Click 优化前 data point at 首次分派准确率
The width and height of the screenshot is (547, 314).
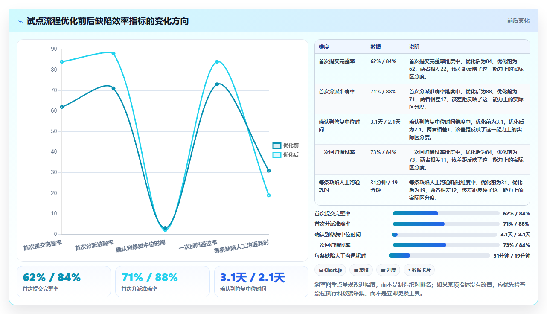[113, 88]
